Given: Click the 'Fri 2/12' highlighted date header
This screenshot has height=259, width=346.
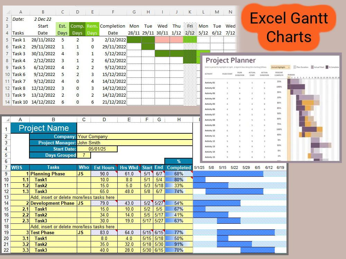Looking at the screenshot, I should [x=190, y=29].
